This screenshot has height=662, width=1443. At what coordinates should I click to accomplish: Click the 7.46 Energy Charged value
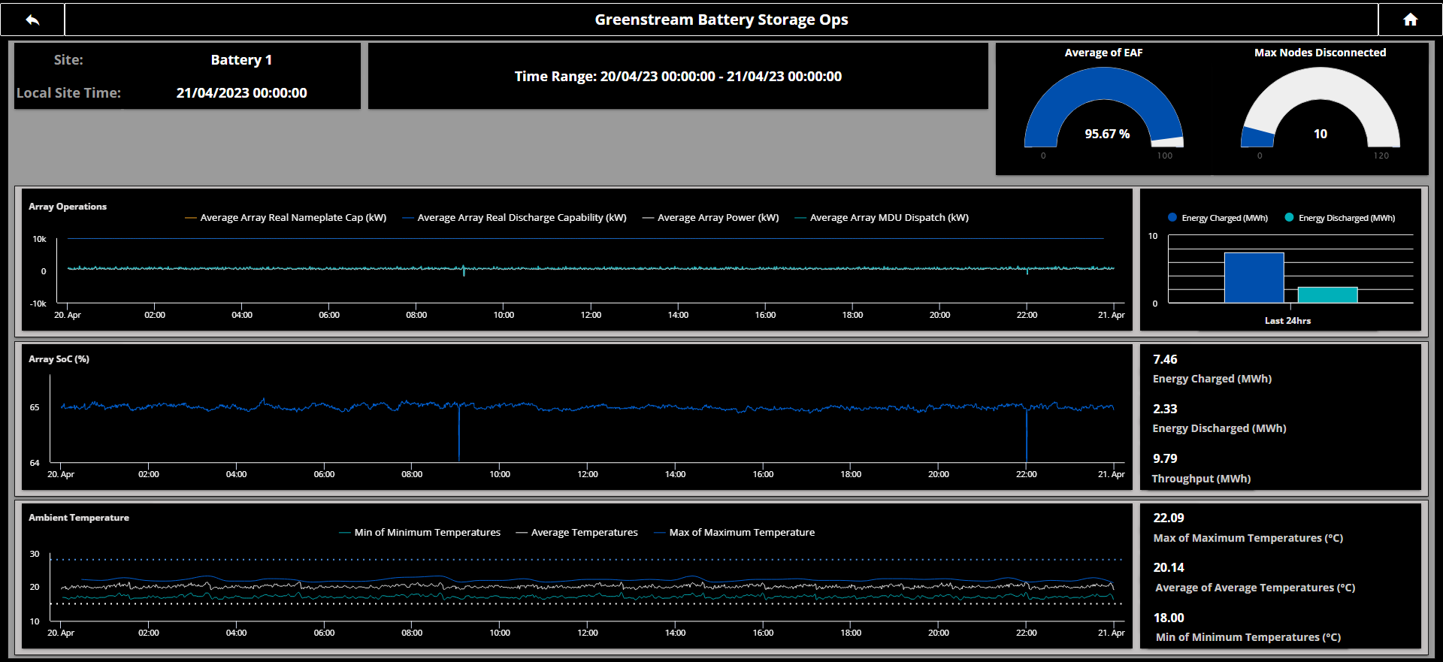point(1165,360)
